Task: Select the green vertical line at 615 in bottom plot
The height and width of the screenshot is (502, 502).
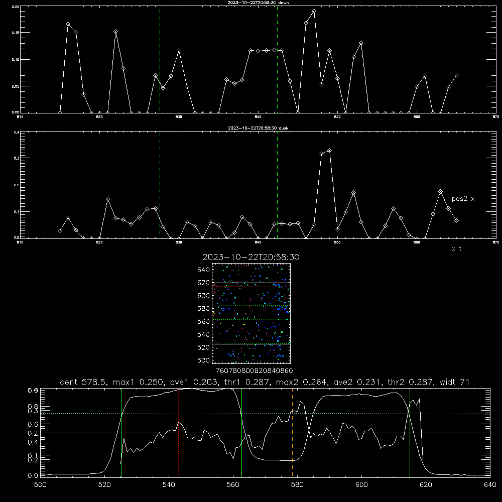Action: click(410, 433)
